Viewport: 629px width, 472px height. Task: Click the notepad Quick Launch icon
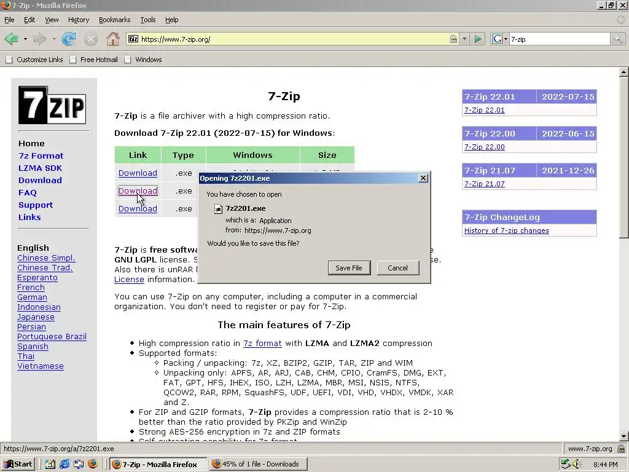coord(50,464)
